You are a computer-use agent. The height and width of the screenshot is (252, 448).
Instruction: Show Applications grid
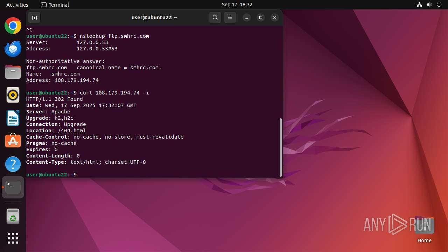[x=13, y=238]
